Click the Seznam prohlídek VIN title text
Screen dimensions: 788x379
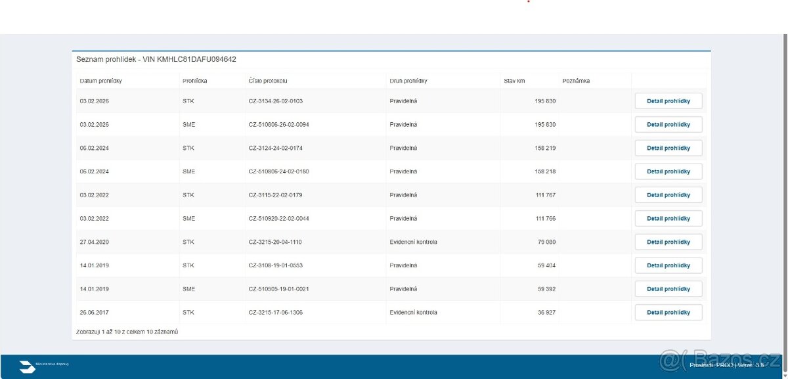tap(156, 59)
